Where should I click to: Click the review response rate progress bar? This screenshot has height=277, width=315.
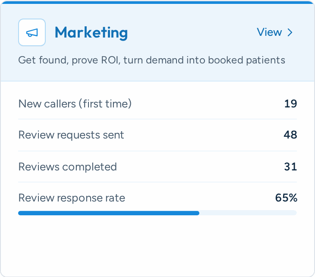157,213
